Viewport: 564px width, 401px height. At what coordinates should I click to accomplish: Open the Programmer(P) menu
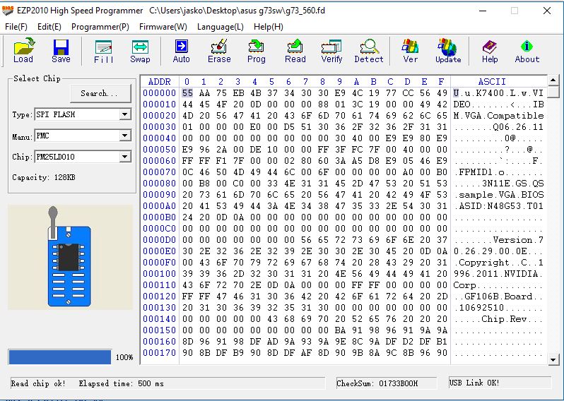(x=100, y=27)
